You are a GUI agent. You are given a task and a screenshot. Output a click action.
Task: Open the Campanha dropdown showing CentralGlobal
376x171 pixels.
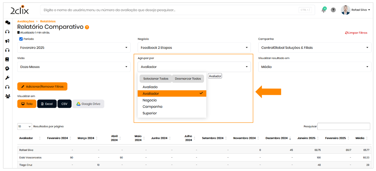[314, 48]
